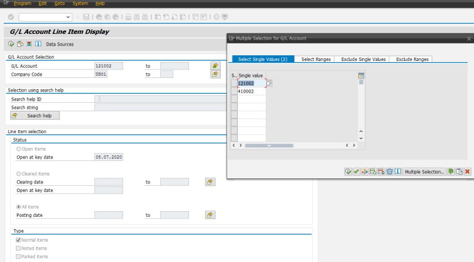Click row selector beside value 121002
Image resolution: width=474 pixels, height=262 pixels.
(x=234, y=83)
